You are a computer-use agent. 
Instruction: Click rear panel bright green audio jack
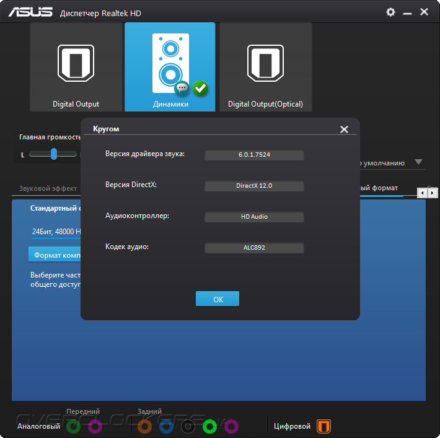pyautogui.click(x=209, y=426)
